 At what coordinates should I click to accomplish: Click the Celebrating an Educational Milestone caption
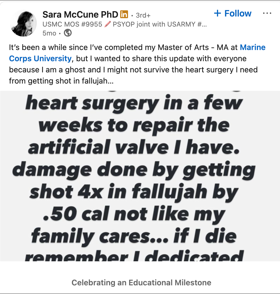coord(141,283)
